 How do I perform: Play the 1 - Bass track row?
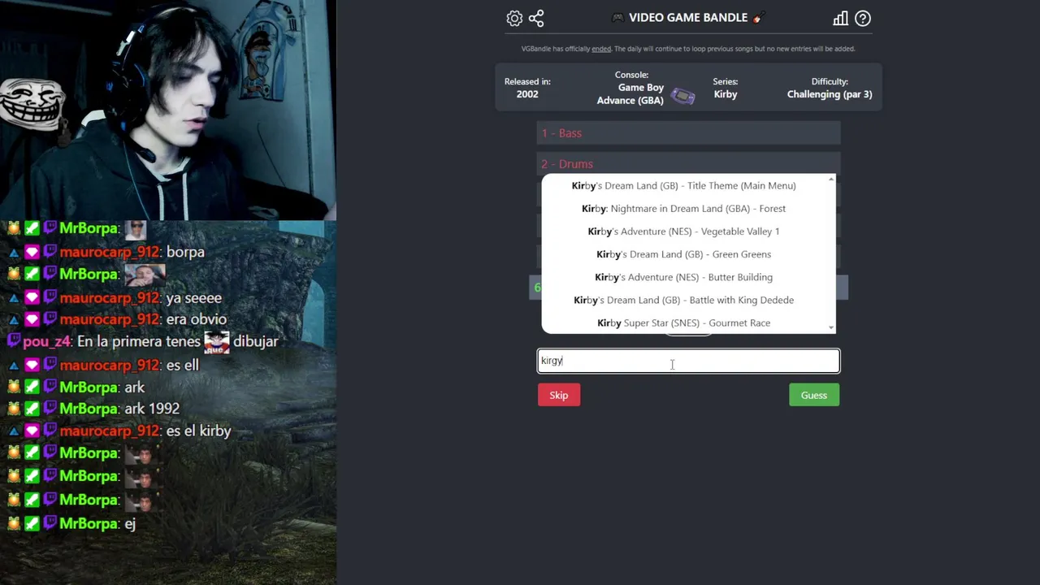[x=688, y=133]
